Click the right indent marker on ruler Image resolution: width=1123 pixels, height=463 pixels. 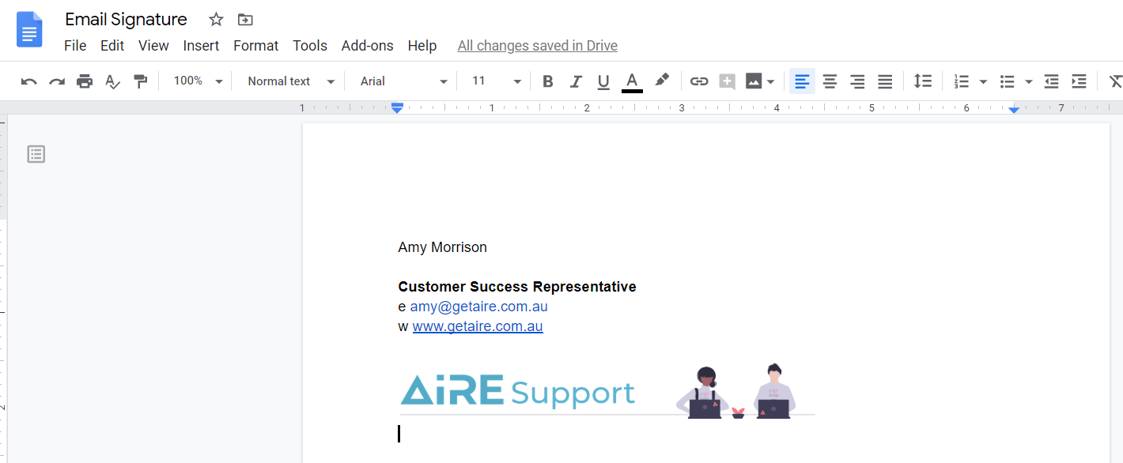[x=1014, y=109]
